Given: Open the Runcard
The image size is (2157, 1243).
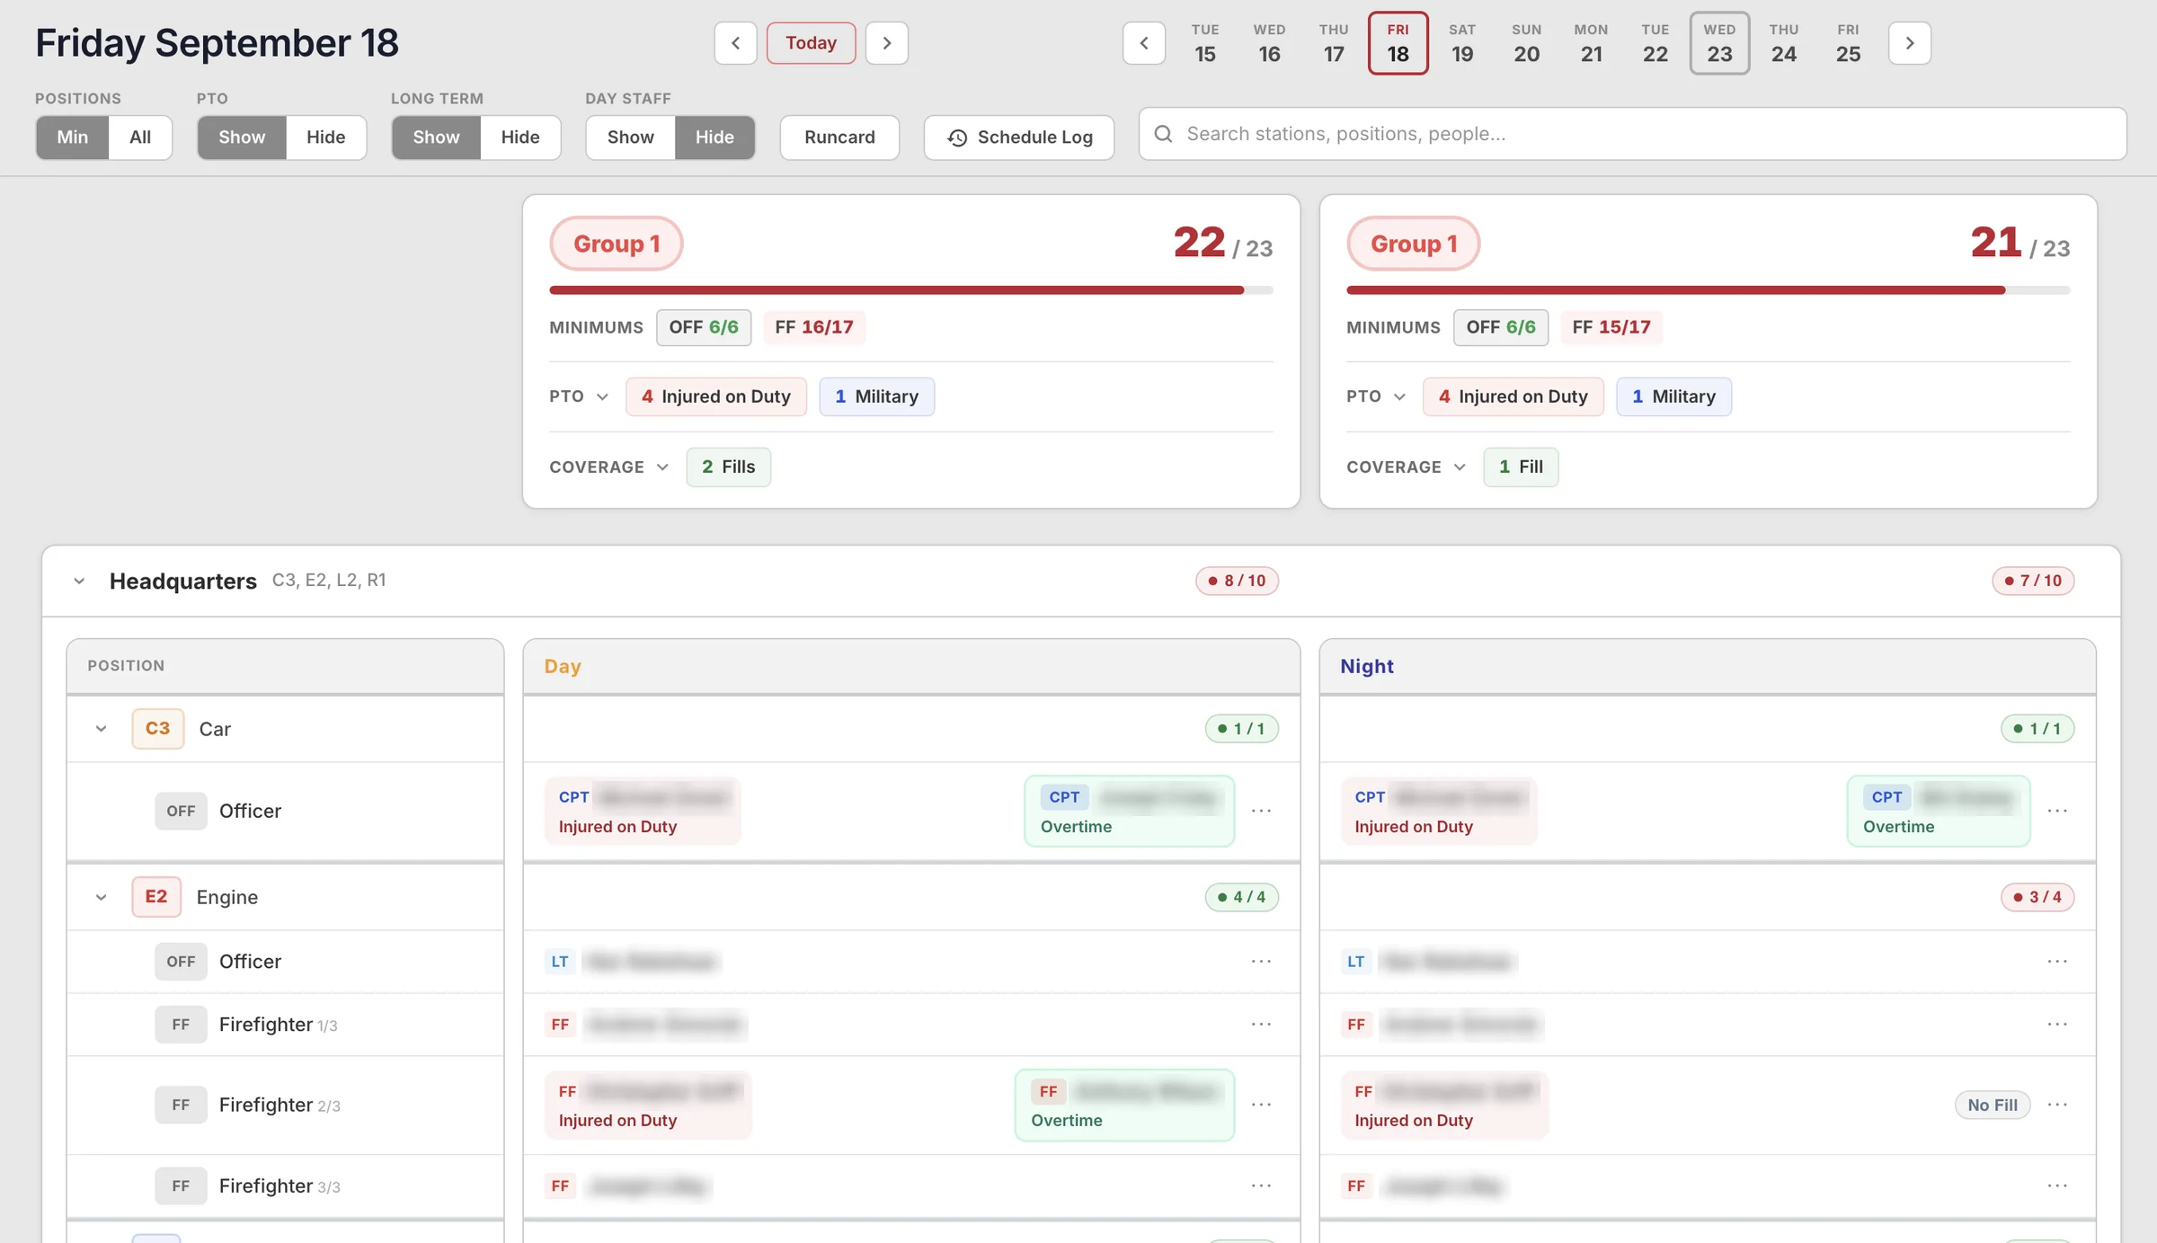Looking at the screenshot, I should 839,138.
